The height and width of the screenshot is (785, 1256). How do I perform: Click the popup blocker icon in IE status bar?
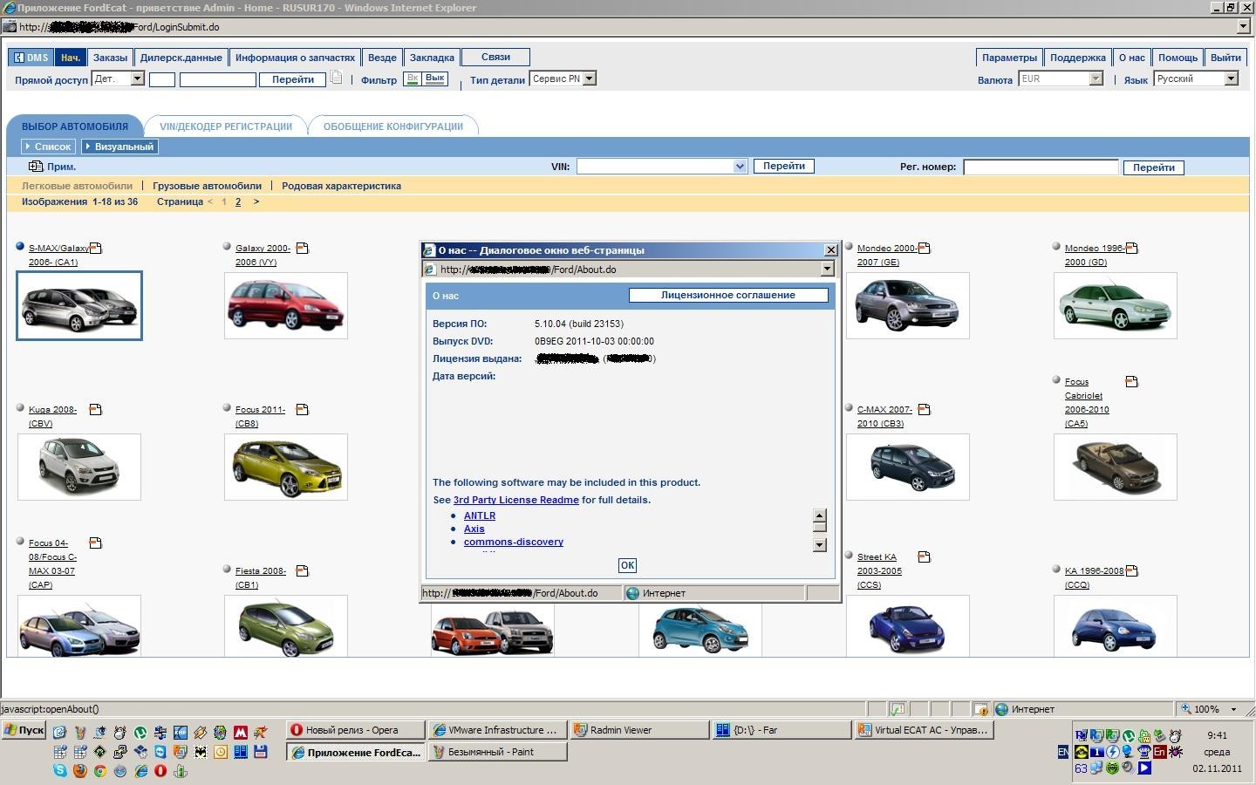[981, 709]
